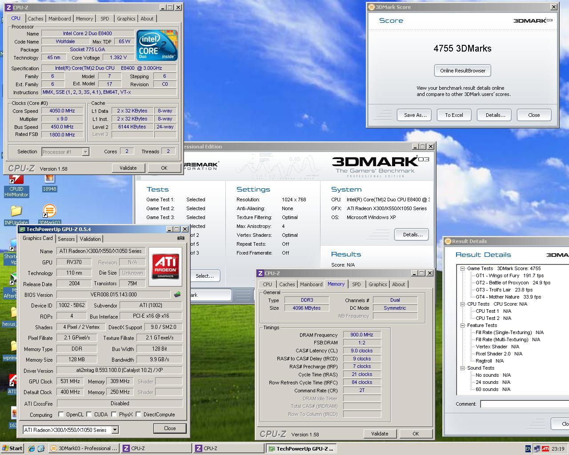Click the memory CPU-Z window title icon

tap(260, 273)
